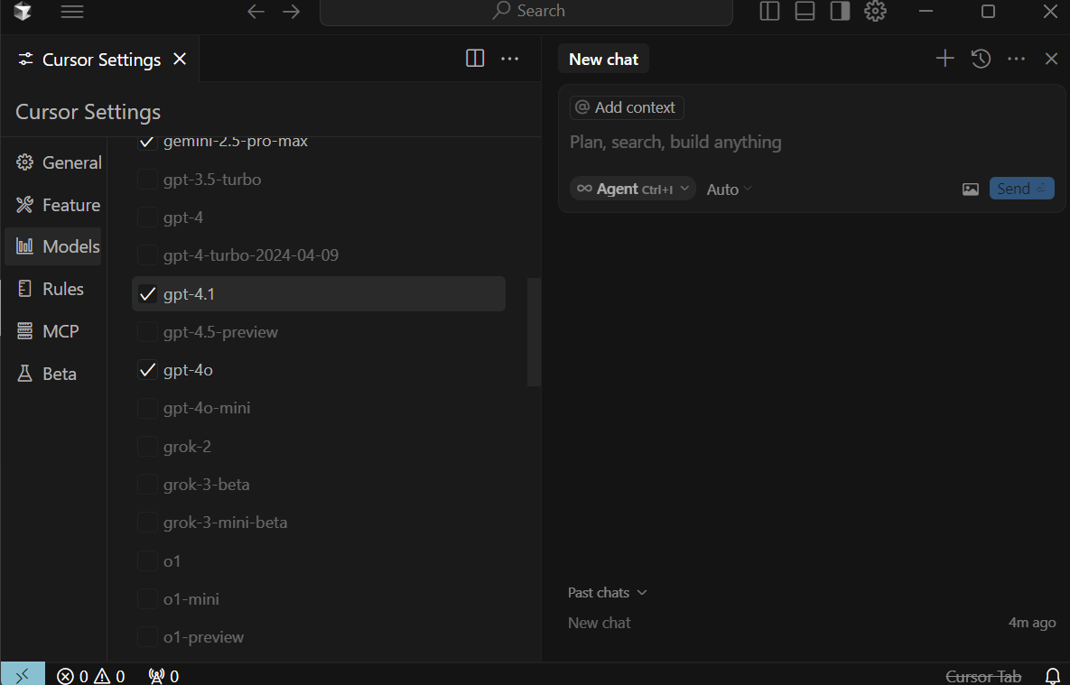
Task: Close the chat panel
Action: click(1051, 59)
